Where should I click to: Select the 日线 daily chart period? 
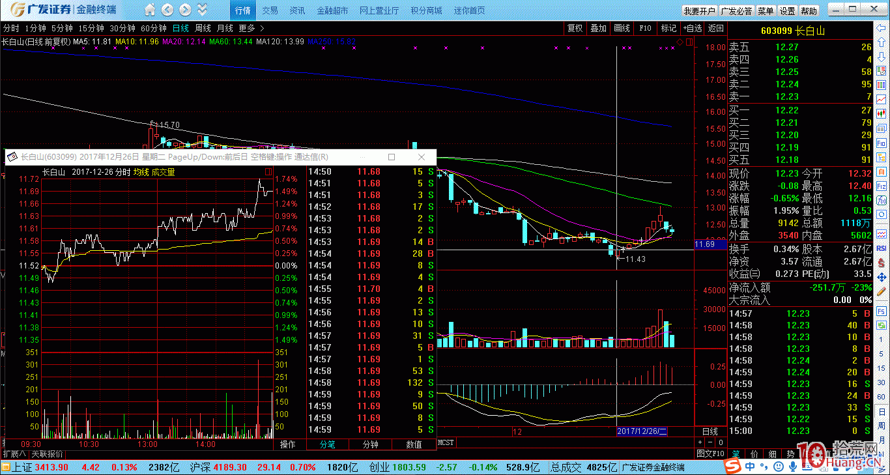tap(180, 29)
